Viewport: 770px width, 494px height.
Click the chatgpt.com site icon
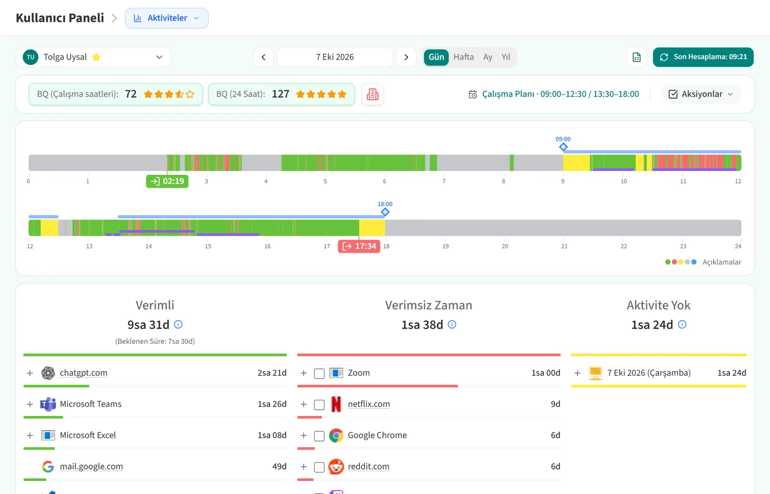pyautogui.click(x=48, y=373)
